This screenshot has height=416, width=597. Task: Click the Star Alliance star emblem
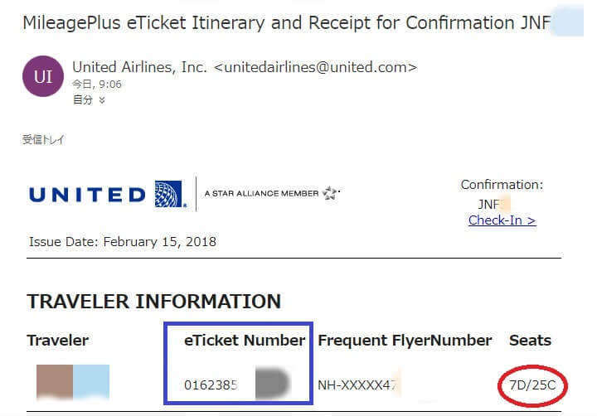330,194
